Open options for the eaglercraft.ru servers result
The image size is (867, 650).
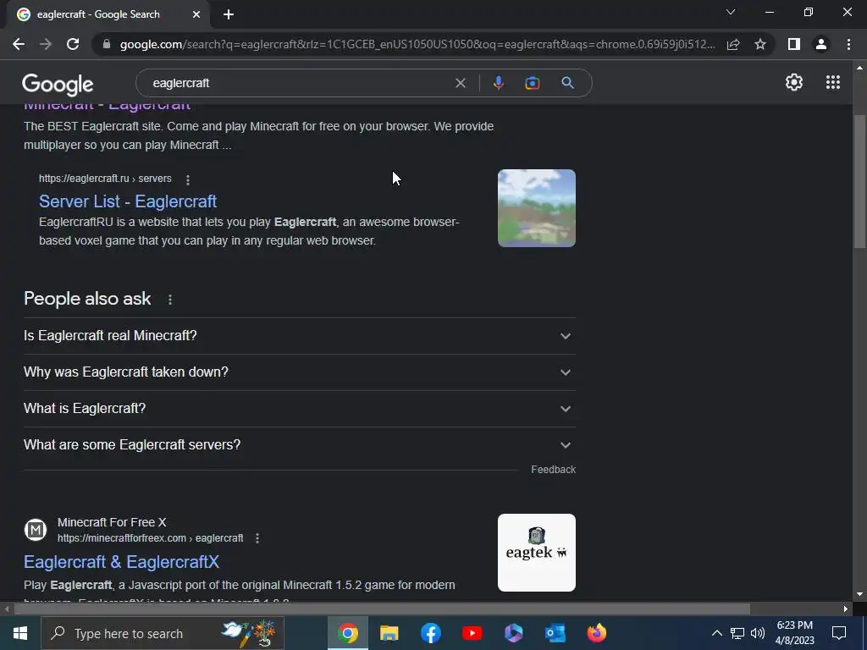(188, 179)
